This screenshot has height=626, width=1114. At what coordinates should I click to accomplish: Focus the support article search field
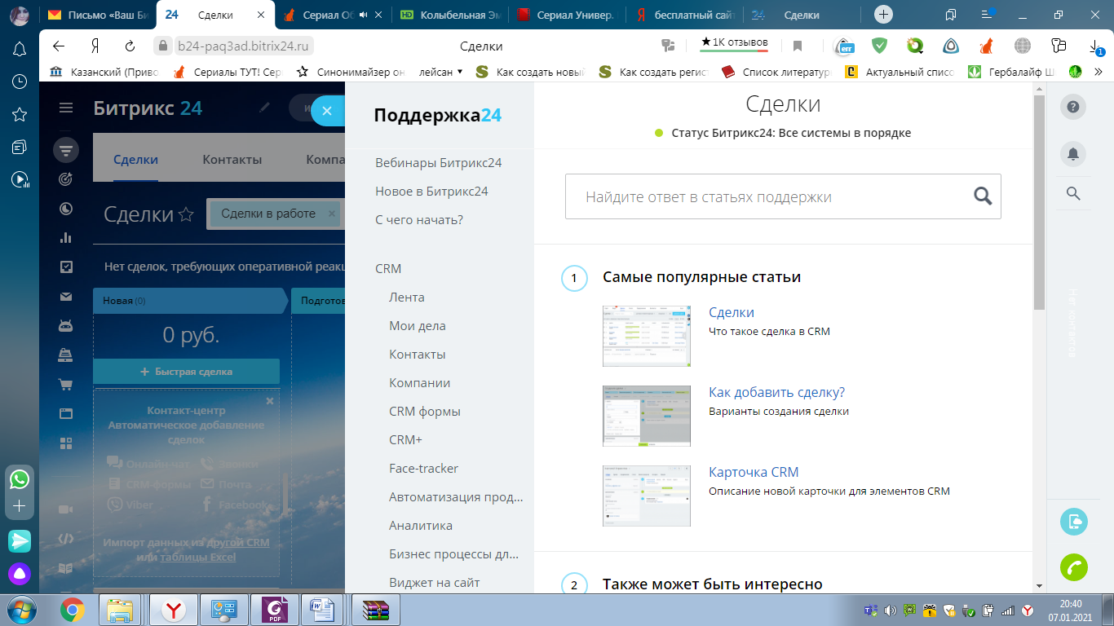[783, 196]
